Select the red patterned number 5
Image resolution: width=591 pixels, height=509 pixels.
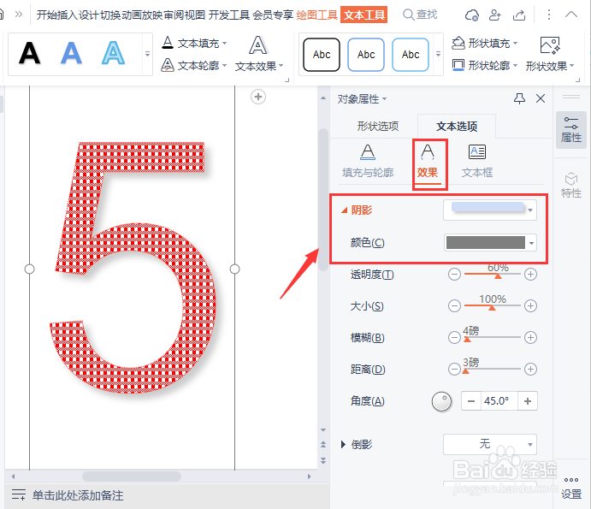[133, 268]
